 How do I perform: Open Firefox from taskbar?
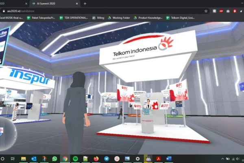pyautogui.click(x=96, y=159)
